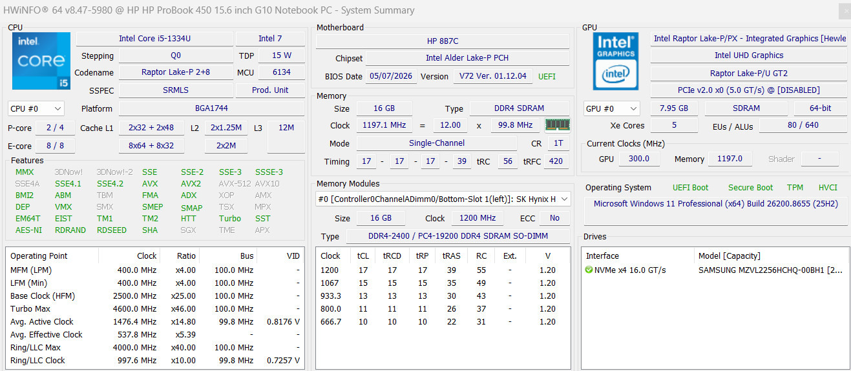This screenshot has width=851, height=371.
Task: Select the Avg. Effective Clock row
Action: point(155,335)
